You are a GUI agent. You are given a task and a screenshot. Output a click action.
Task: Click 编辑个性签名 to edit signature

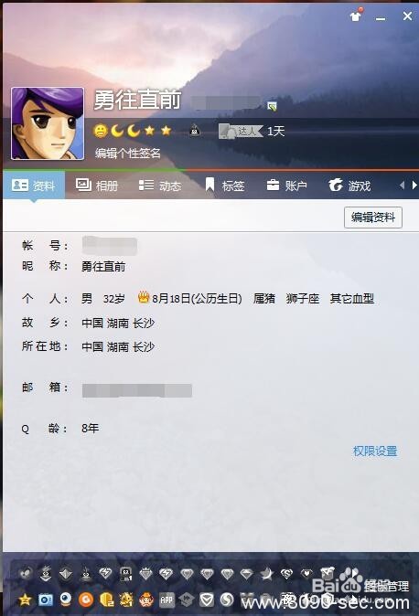tap(128, 153)
